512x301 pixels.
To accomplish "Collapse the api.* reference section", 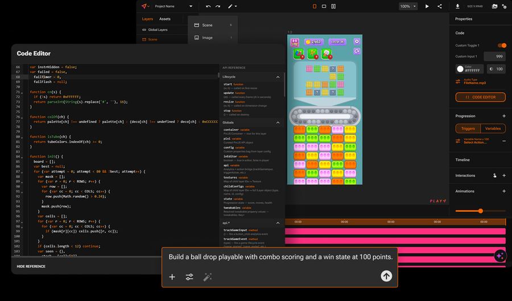I will click(x=278, y=223).
